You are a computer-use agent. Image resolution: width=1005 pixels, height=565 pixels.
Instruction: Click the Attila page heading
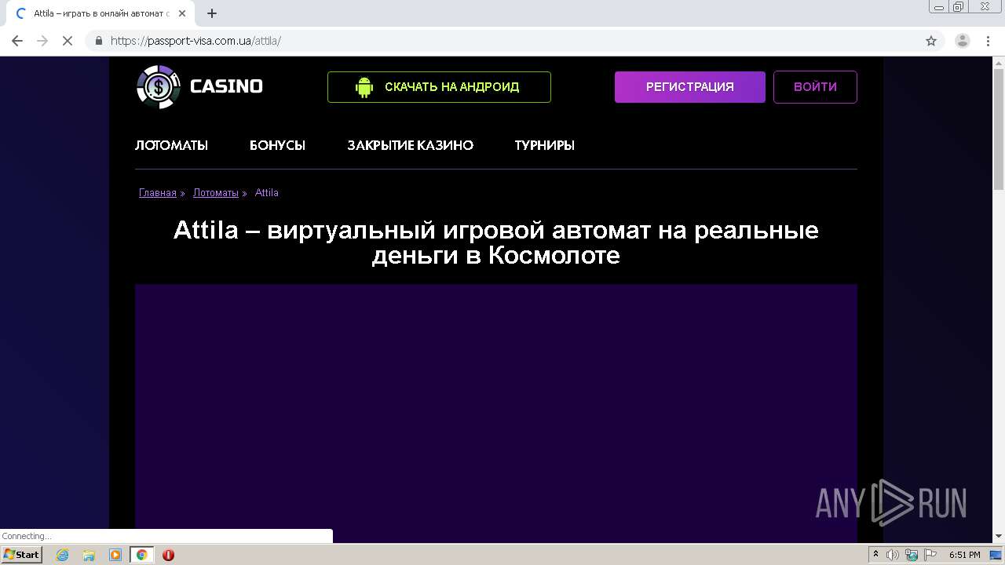496,242
